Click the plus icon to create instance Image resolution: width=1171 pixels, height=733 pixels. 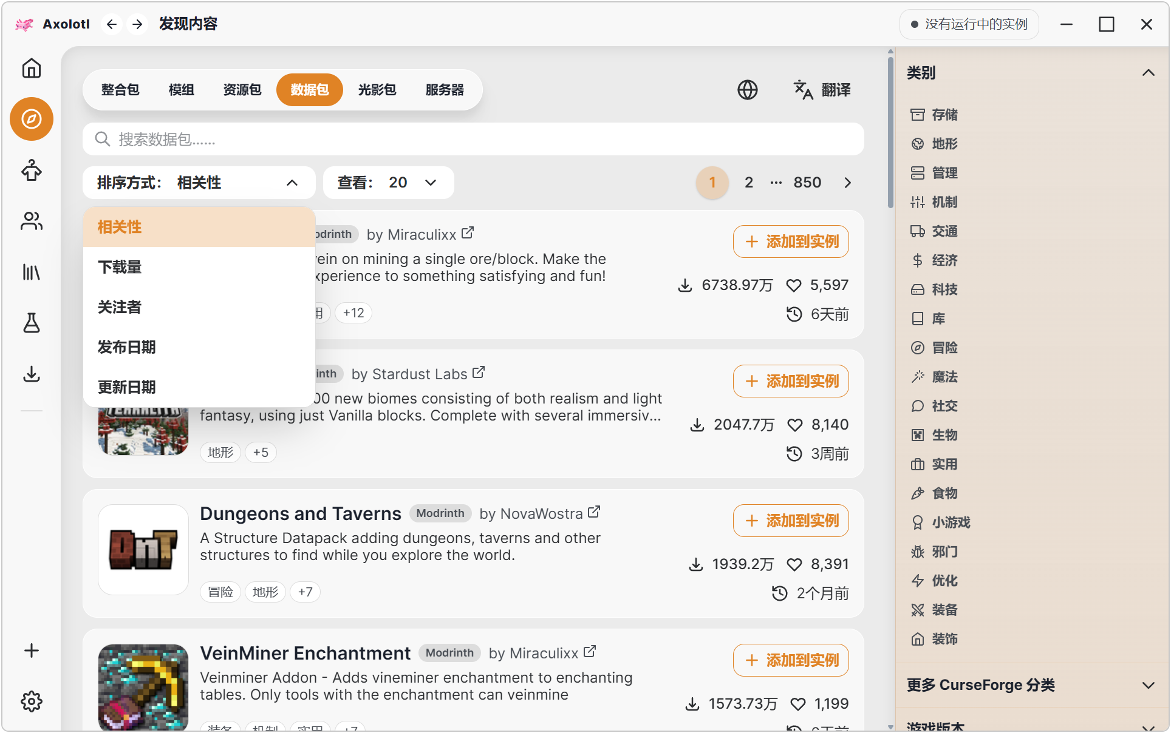pos(32,650)
